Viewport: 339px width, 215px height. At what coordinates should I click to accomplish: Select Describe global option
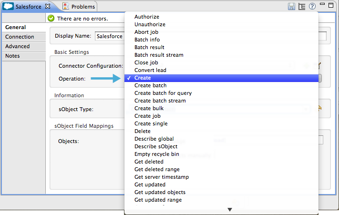(x=221, y=139)
